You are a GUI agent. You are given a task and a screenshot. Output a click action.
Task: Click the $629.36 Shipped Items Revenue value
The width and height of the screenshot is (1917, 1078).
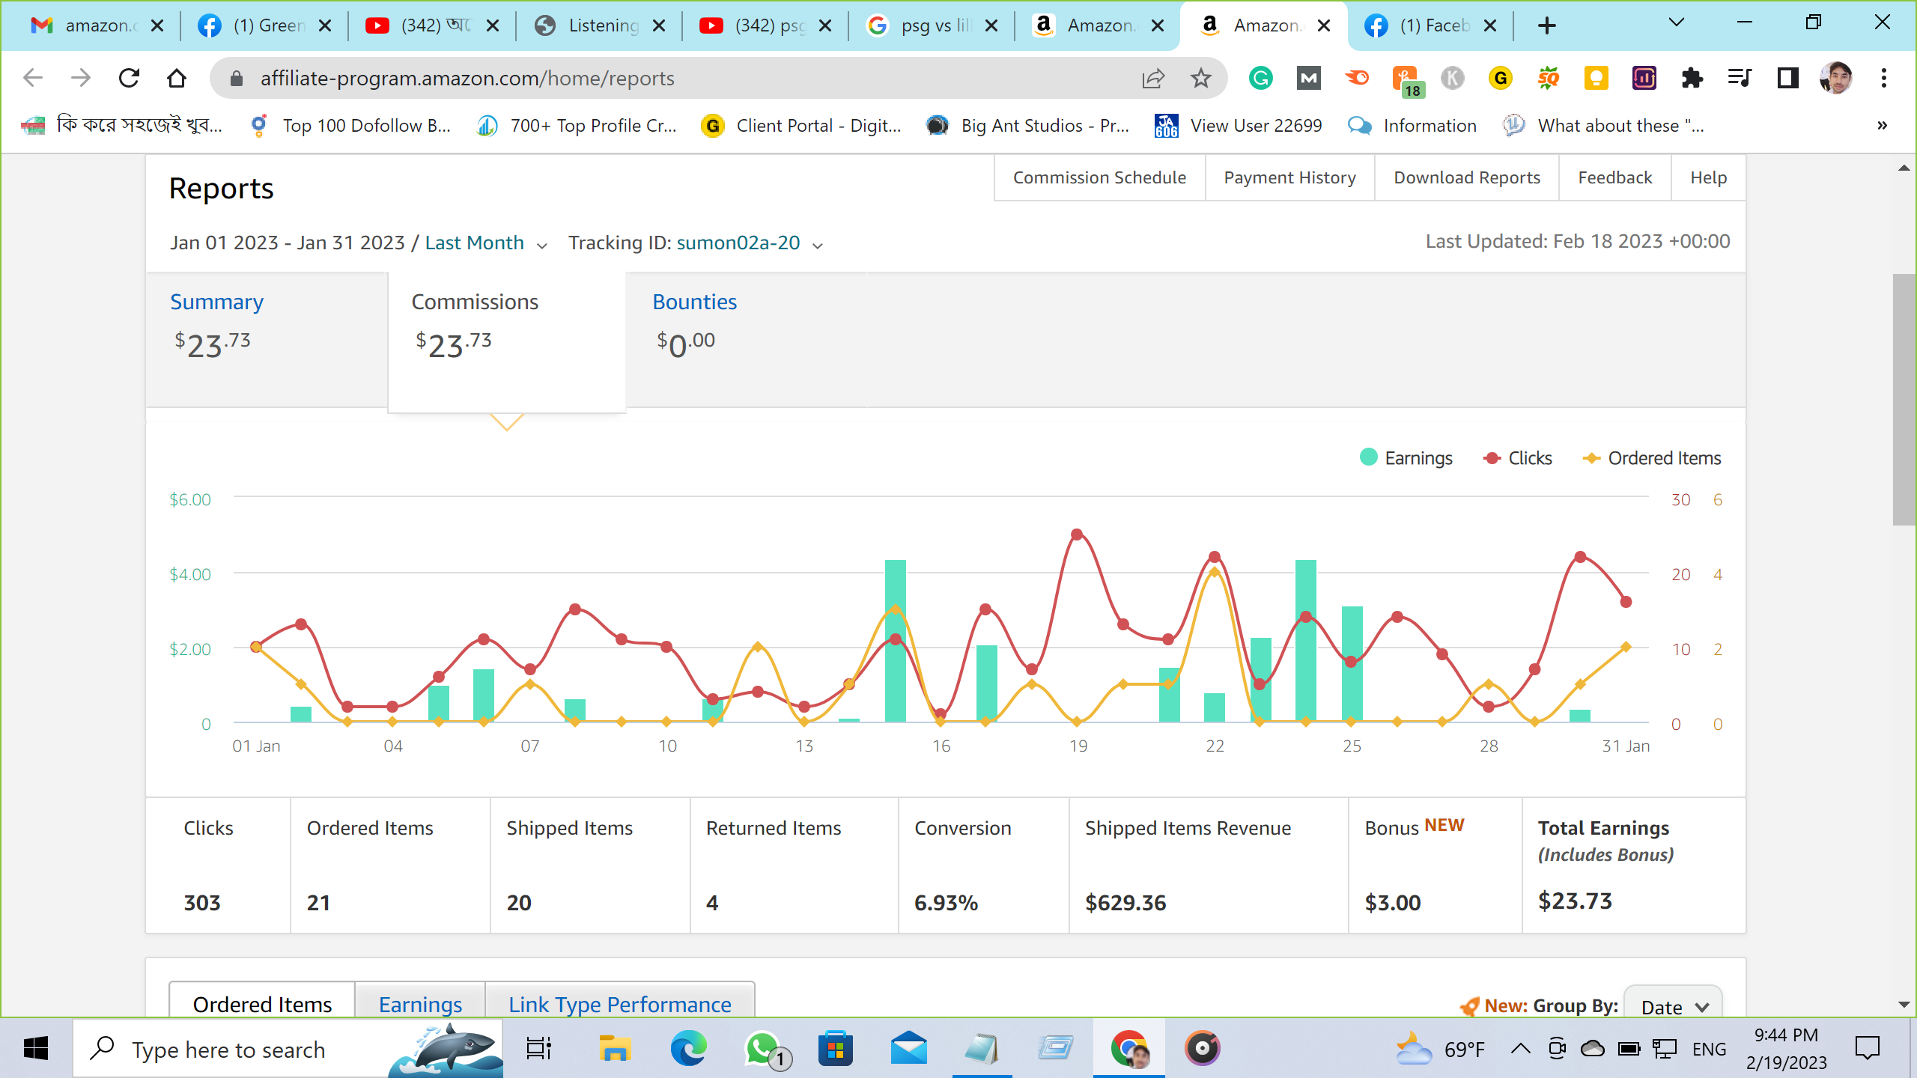point(1125,903)
